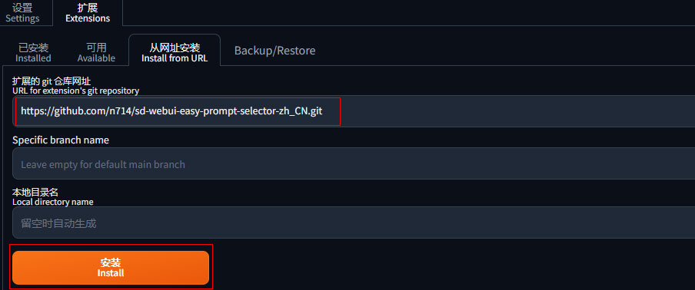Open the Backup/Restore tab
695x290 pixels.
click(274, 51)
